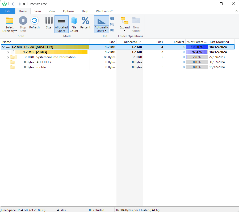Click the ADSHLEEY folder icon

pyautogui.click(x=12, y=62)
